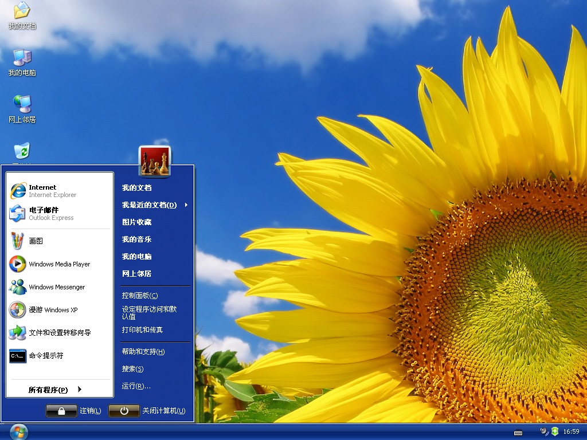
Task: Launch 漫游 Windows XP tour
Action: point(53,310)
